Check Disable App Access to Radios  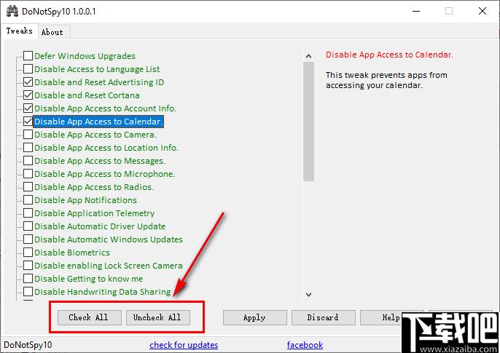pyautogui.click(x=28, y=186)
